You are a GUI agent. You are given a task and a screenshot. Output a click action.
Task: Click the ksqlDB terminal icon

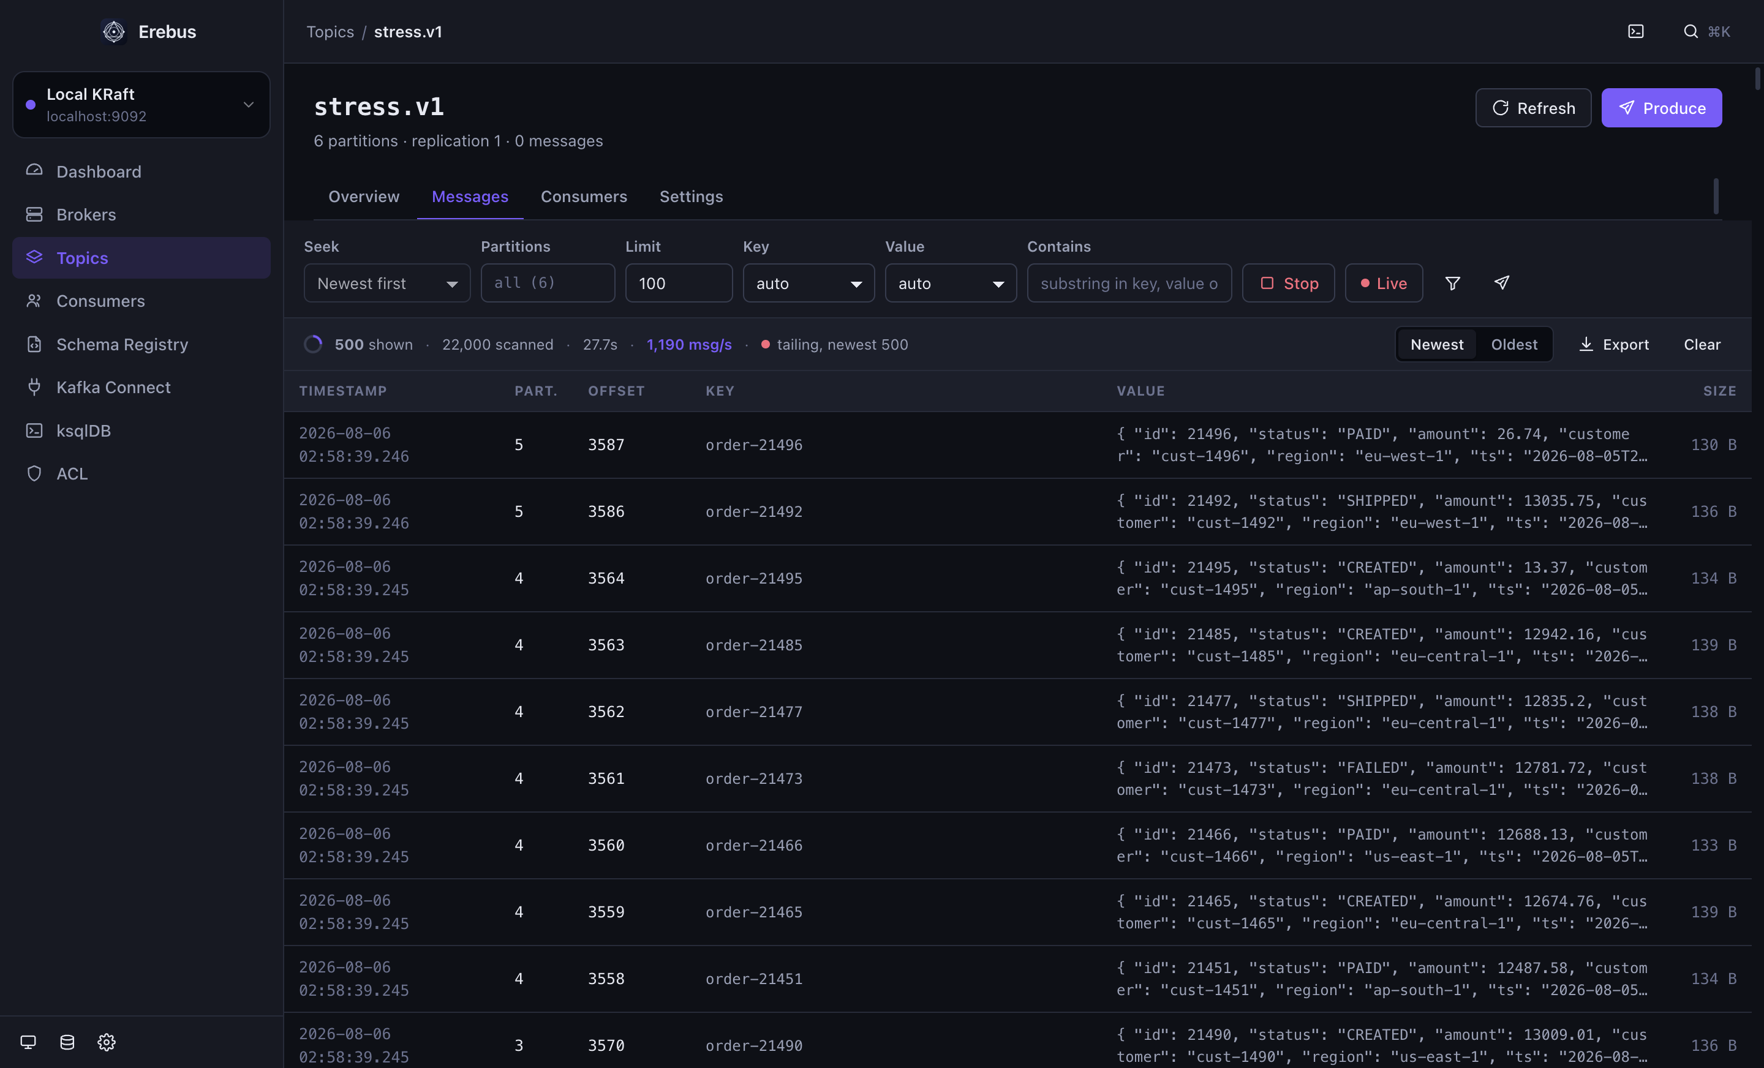tap(34, 431)
